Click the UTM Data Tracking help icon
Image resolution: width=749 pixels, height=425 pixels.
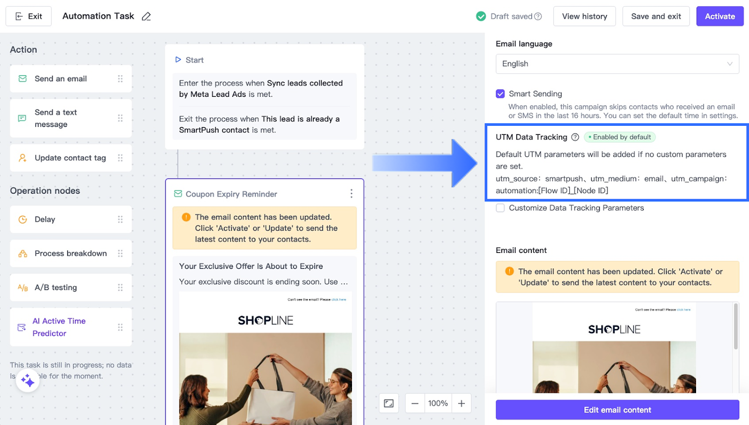(575, 137)
